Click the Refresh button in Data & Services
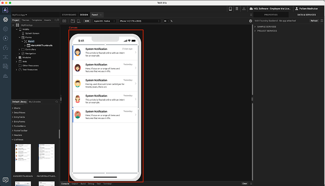The image size is (325, 186). 314,21
